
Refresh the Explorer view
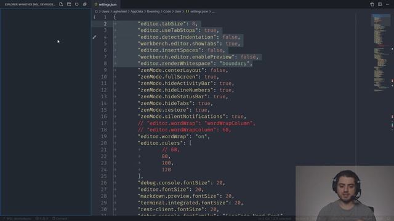pyautogui.click(x=77, y=4)
